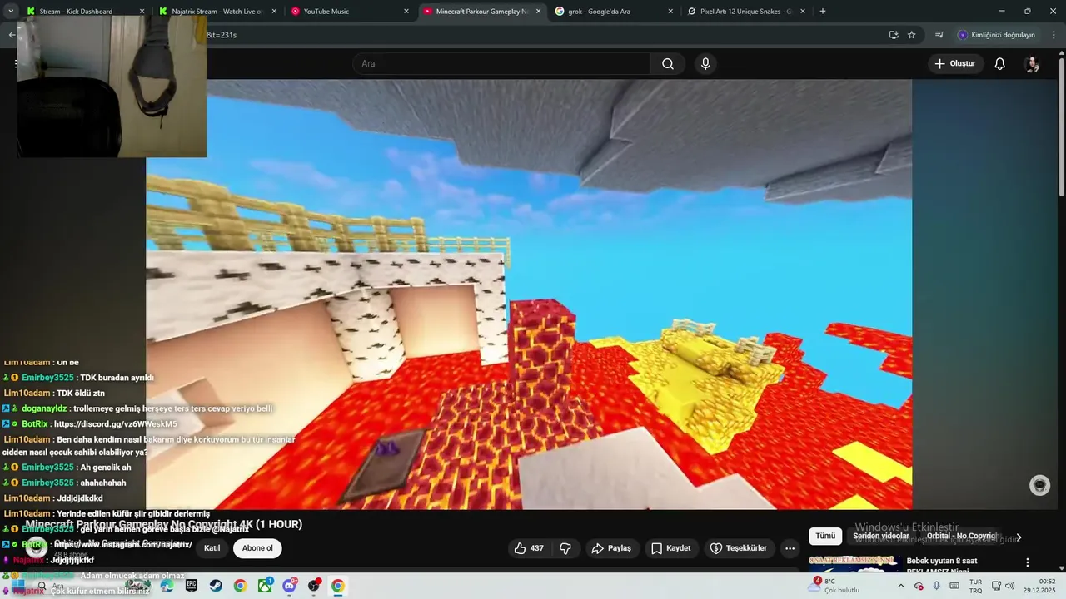Open Discord from taskbar

[289, 586]
